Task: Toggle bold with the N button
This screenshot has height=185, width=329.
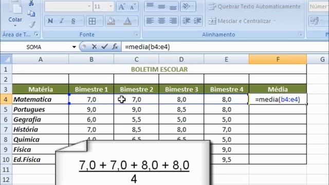Action: click(50, 21)
